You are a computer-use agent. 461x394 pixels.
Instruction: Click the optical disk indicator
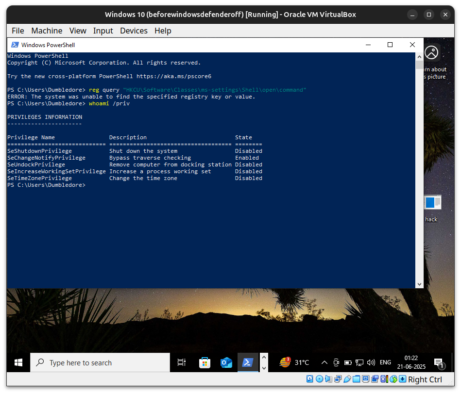[319, 379]
